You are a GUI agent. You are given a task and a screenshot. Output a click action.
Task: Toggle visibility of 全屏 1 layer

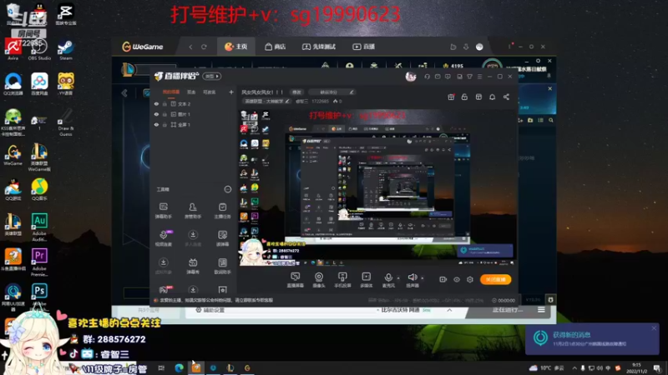[156, 124]
